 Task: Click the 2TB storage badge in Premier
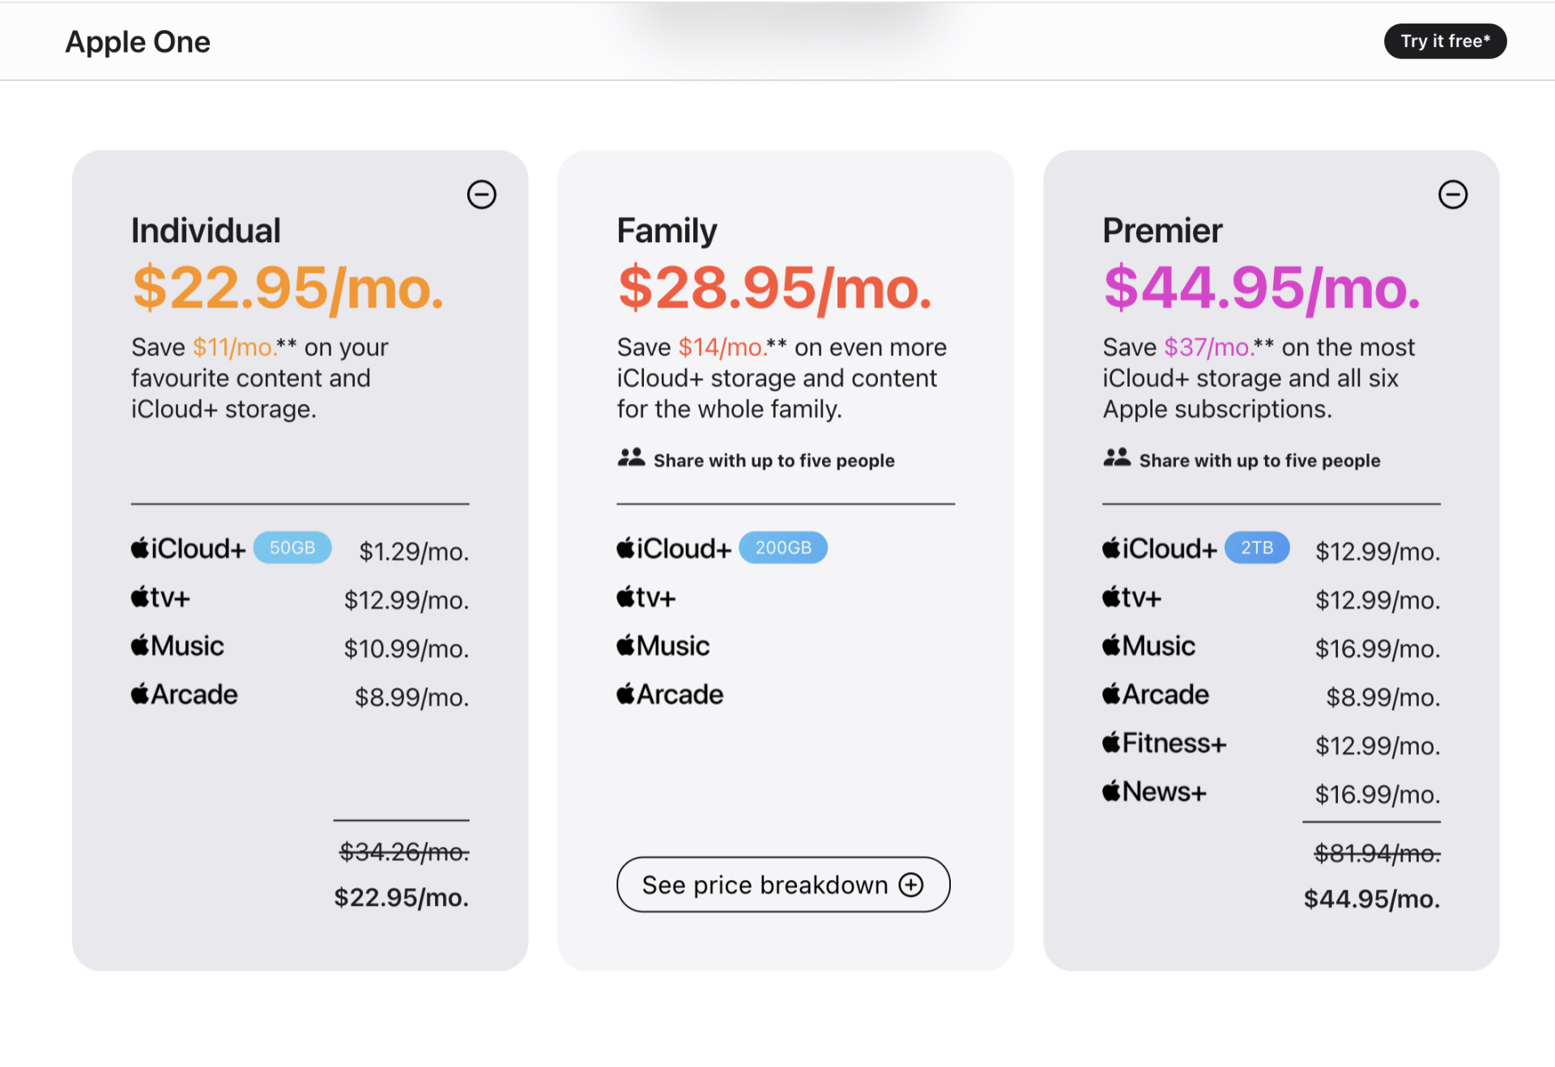coord(1257,547)
